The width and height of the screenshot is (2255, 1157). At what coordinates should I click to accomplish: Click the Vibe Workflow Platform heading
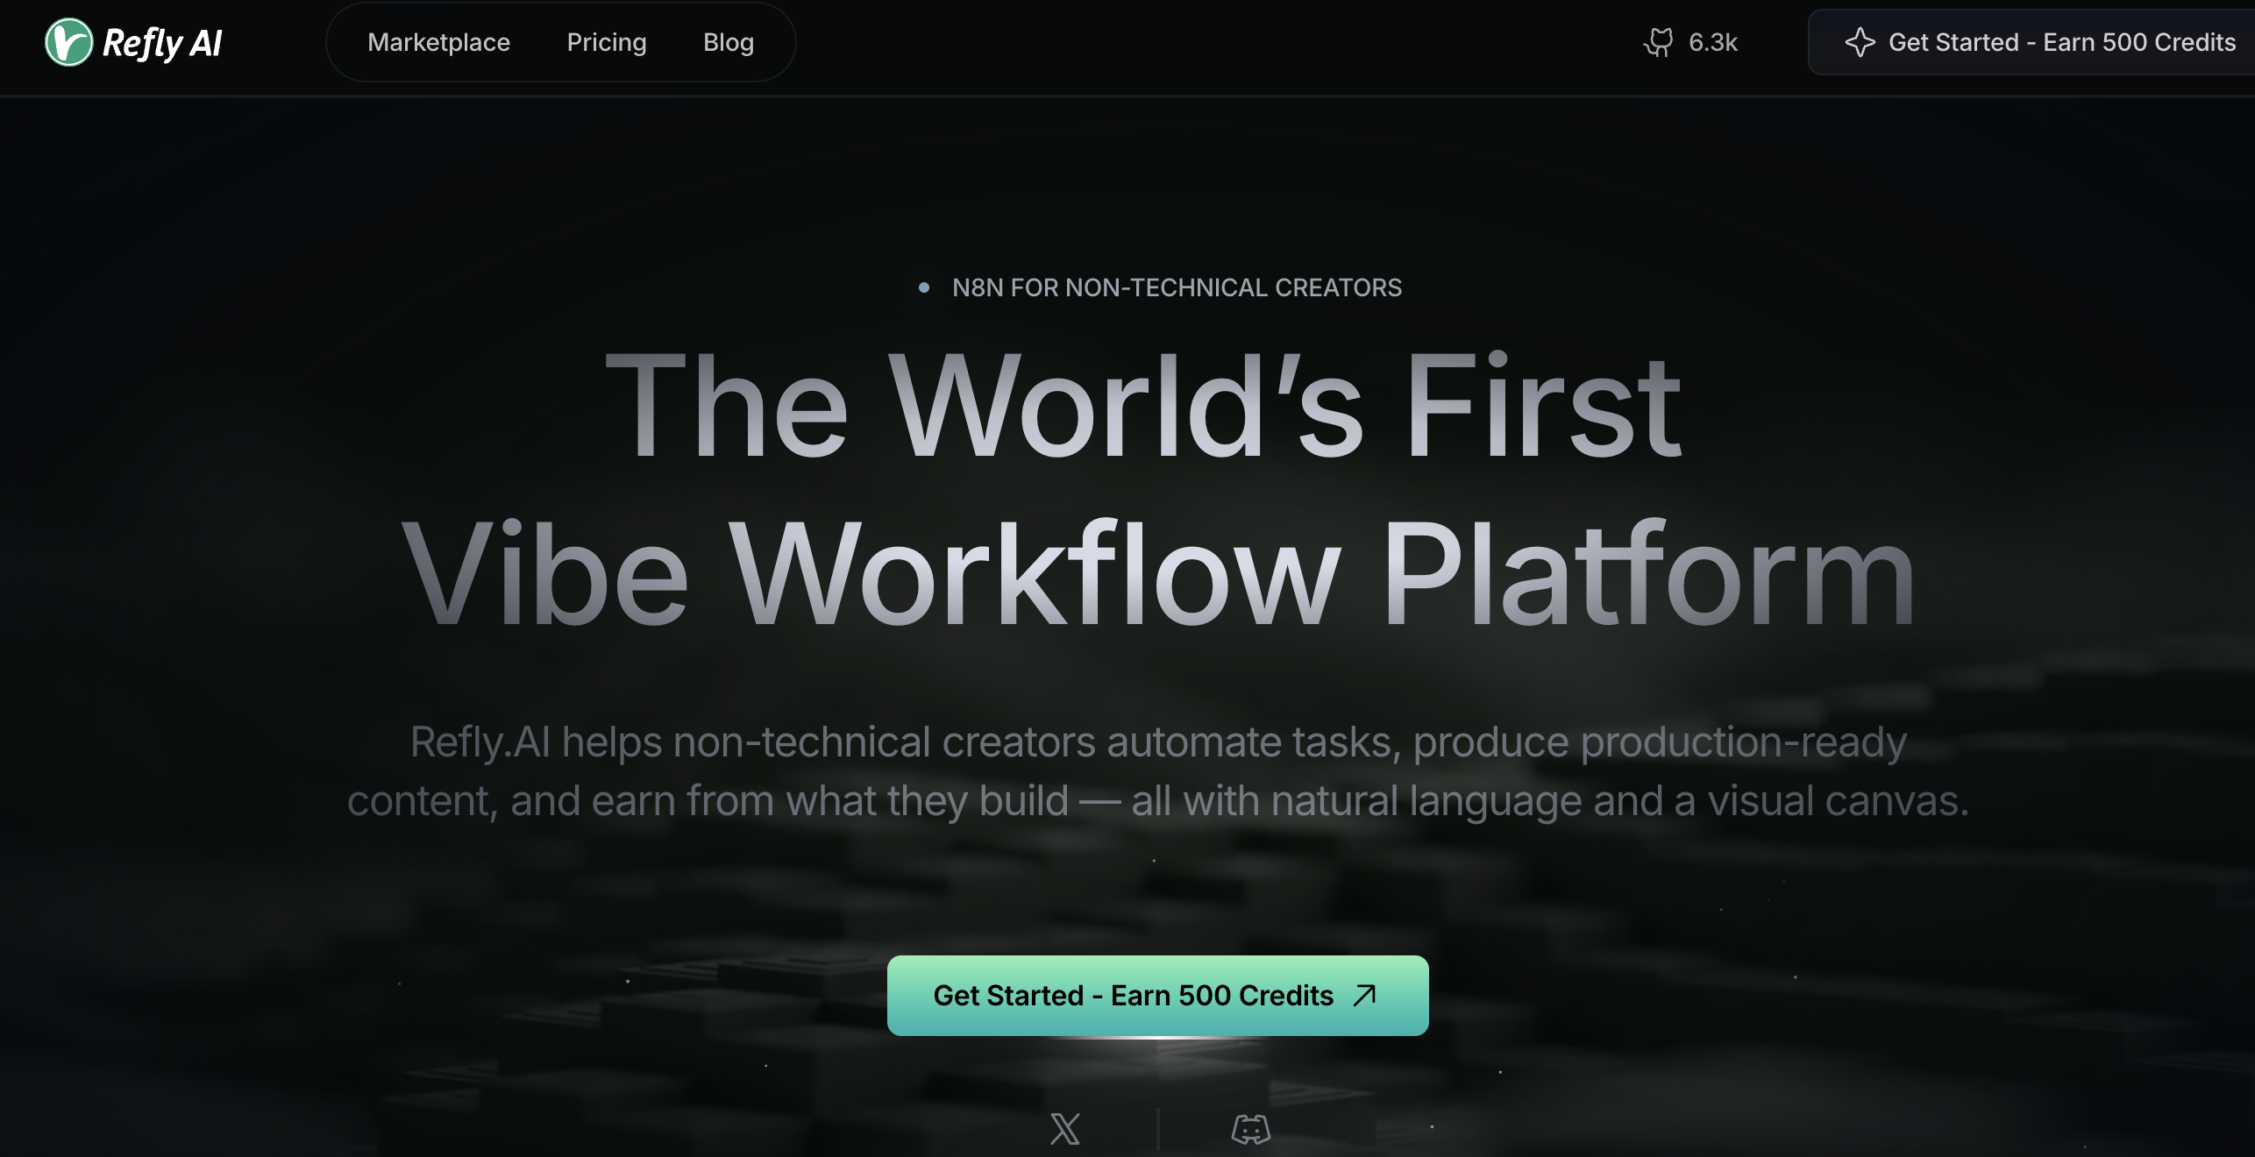pos(1157,574)
